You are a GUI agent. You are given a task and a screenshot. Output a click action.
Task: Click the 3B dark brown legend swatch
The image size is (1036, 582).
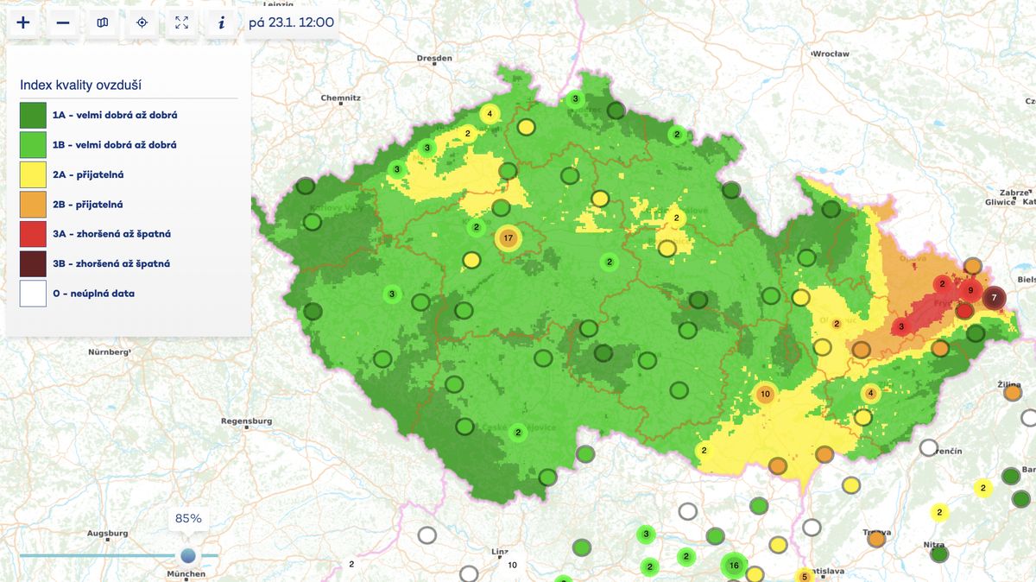pyautogui.click(x=33, y=263)
